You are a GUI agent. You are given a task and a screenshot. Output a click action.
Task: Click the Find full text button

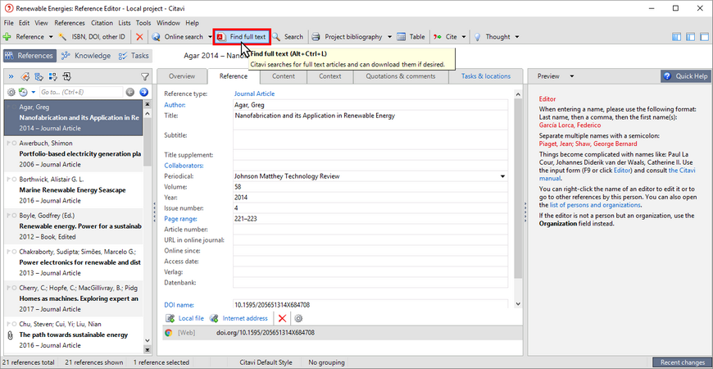click(x=242, y=37)
